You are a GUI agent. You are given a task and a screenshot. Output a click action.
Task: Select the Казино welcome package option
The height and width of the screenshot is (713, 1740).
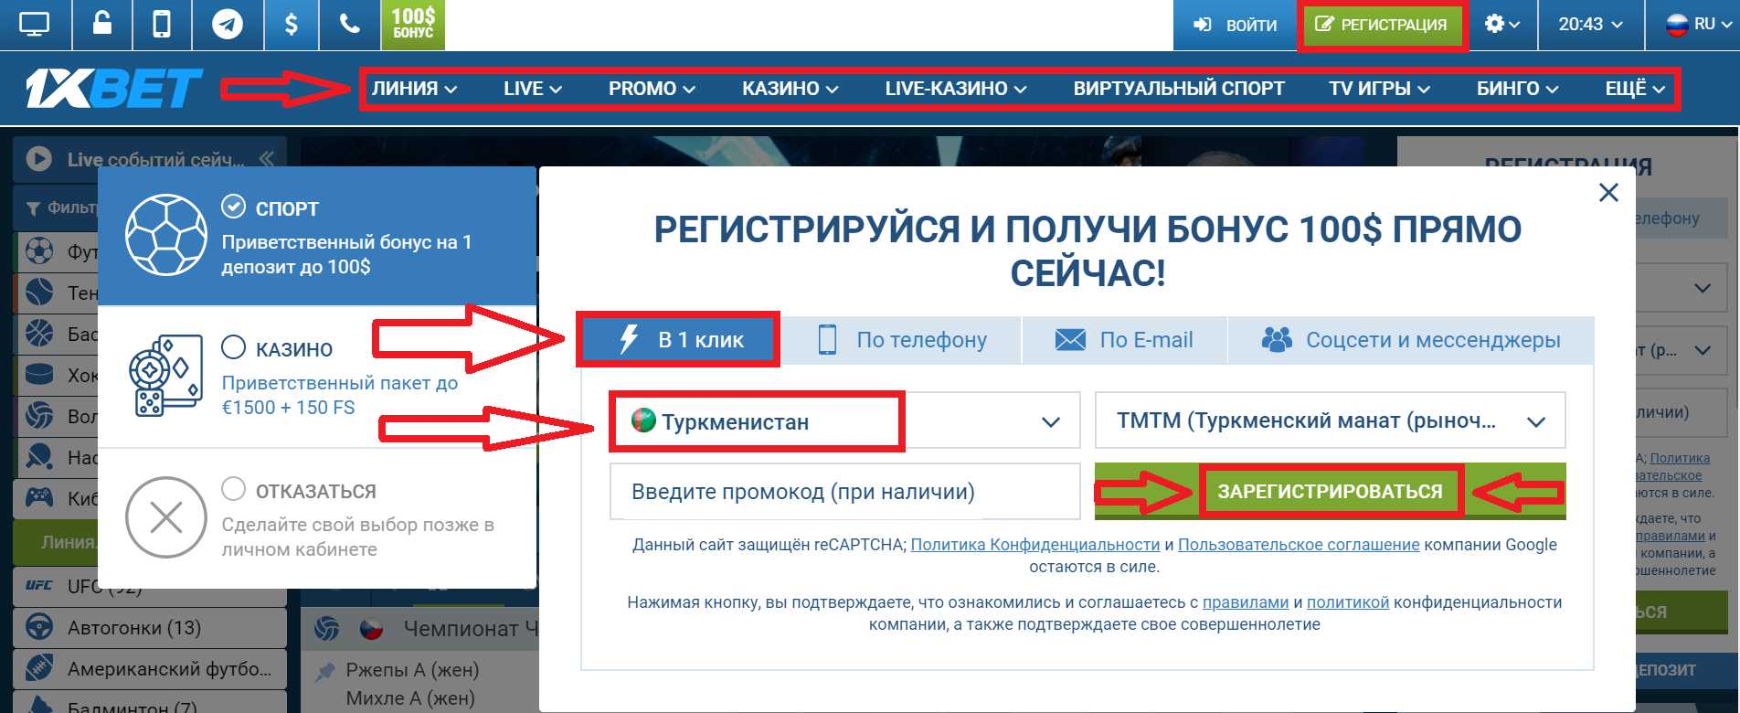[316, 377]
